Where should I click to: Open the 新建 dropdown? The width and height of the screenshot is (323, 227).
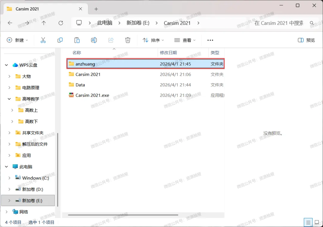tap(17, 40)
